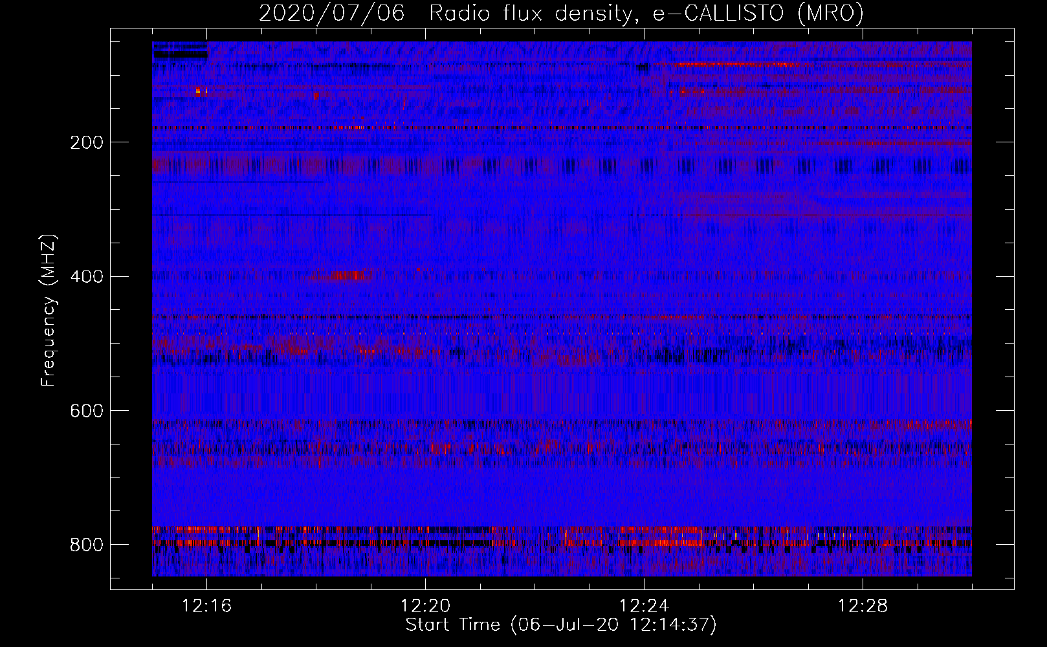Click the 12:16 time tick label
1047x647 pixels.
[x=207, y=606]
